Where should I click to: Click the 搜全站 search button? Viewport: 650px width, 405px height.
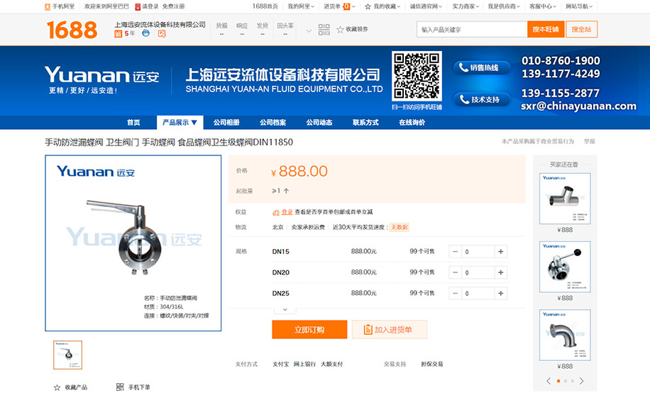tap(582, 29)
